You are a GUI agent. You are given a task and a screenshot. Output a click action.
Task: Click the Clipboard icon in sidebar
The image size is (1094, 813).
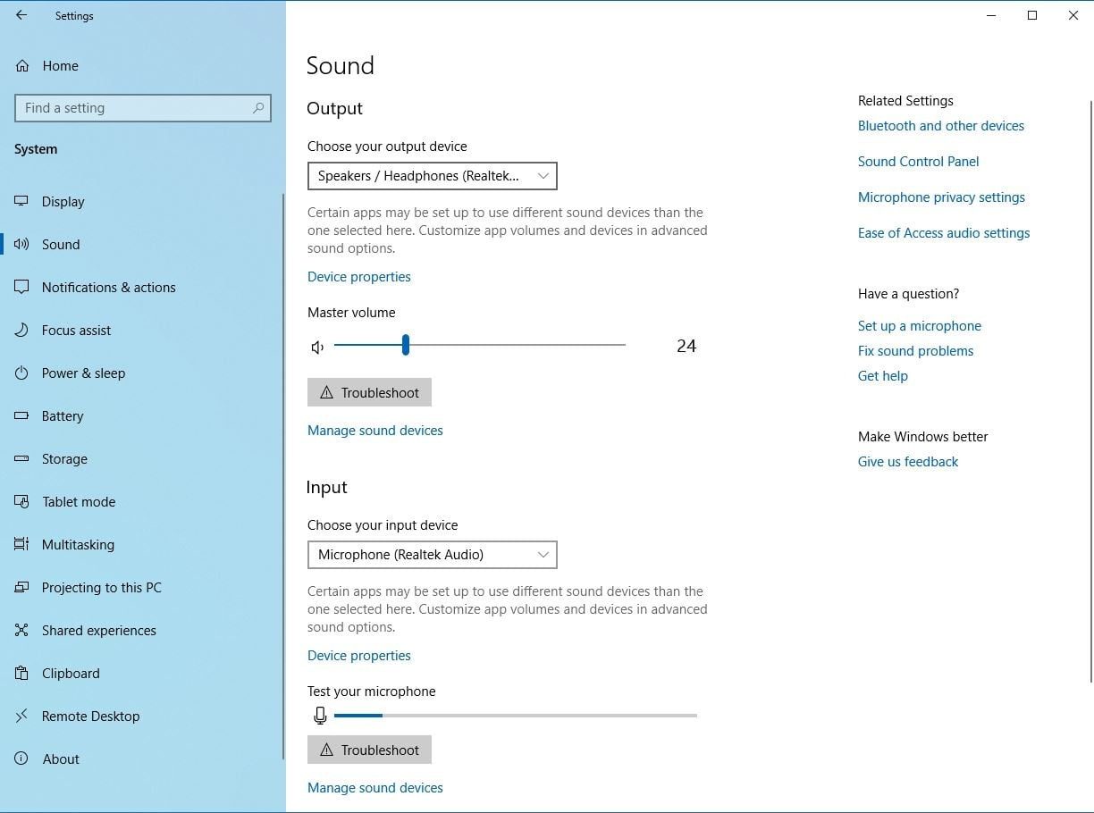point(22,674)
